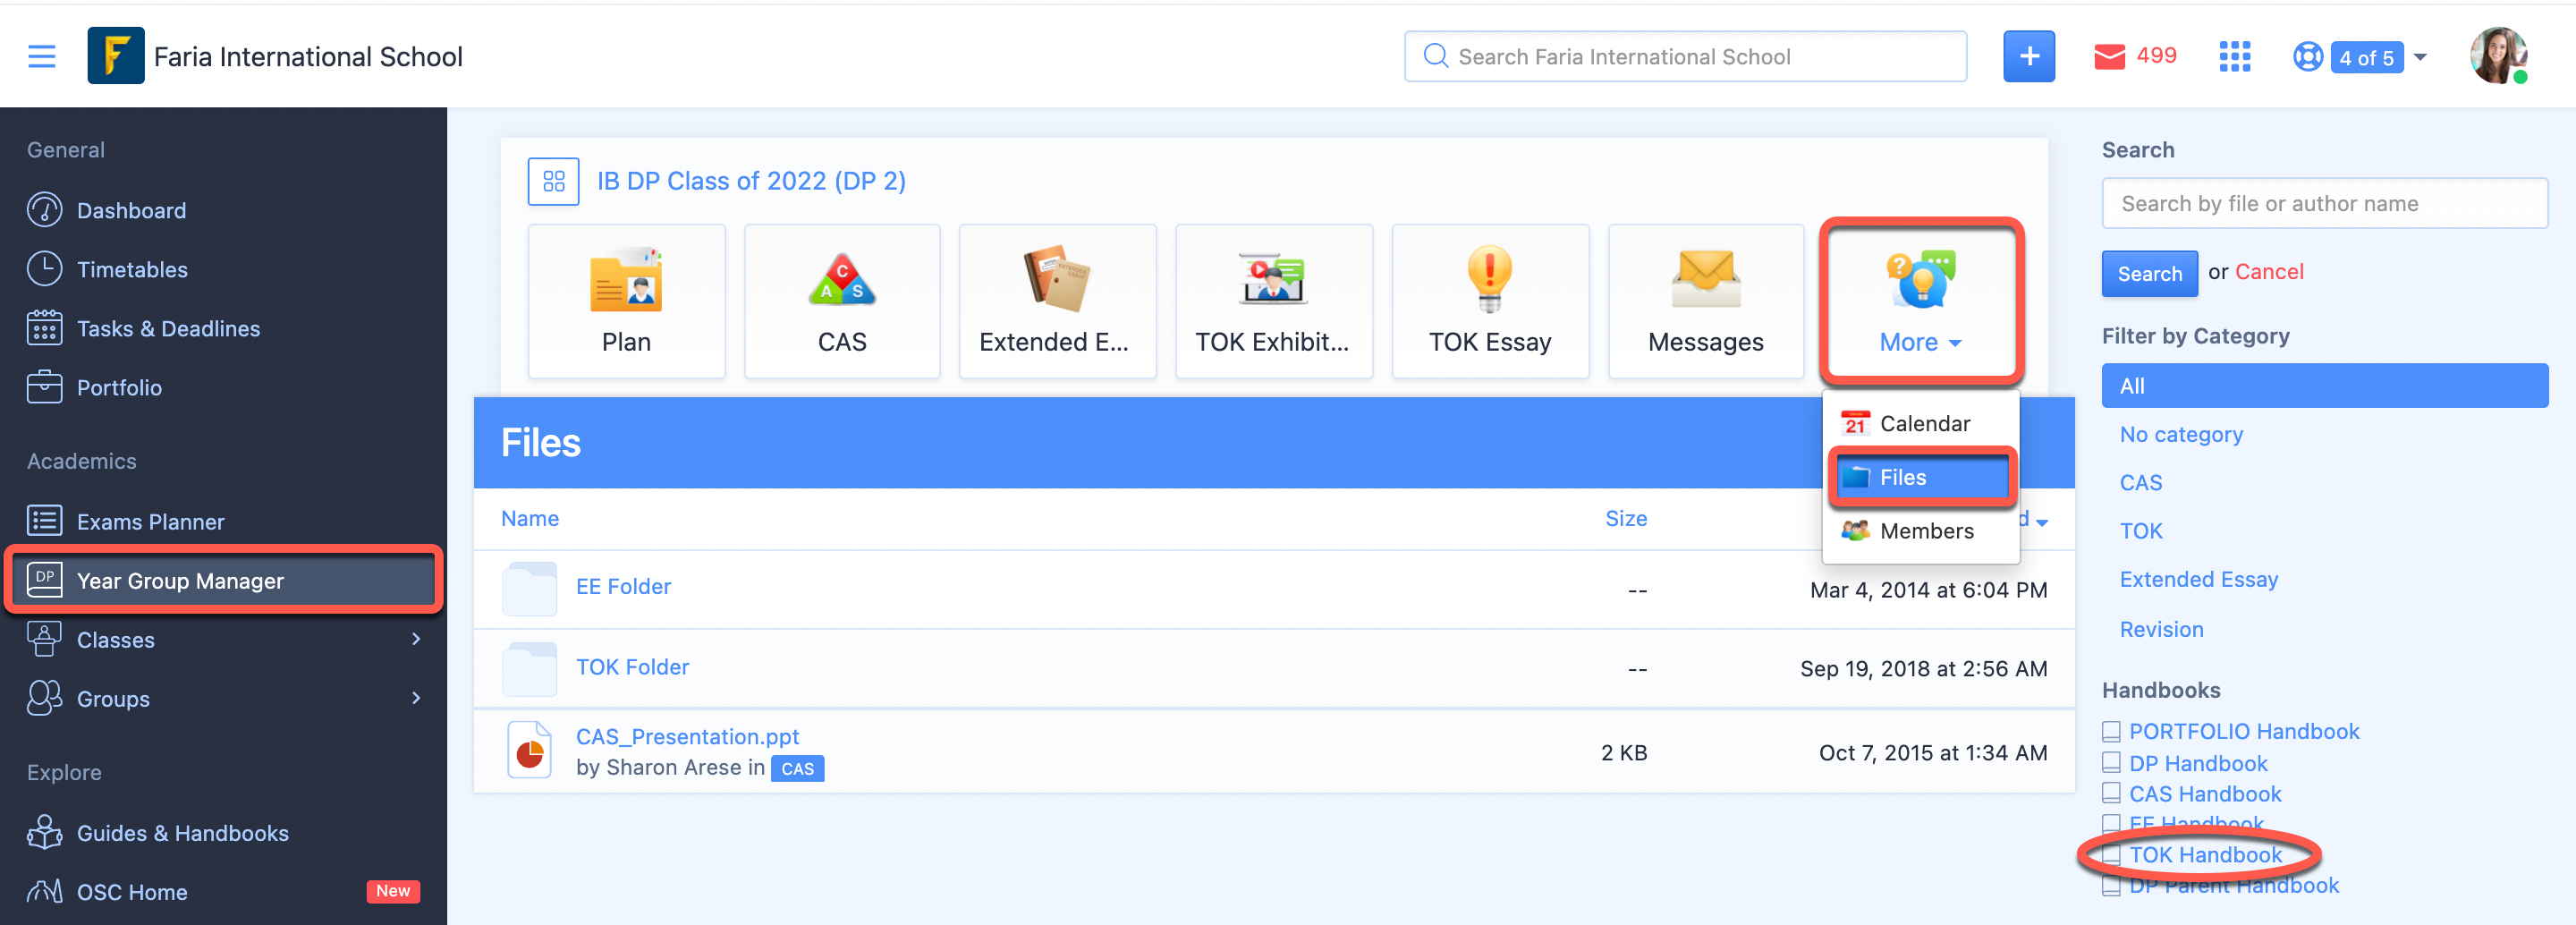Screen dimensions: 2576x925
Task: Open the TOK Exhibition tile
Action: pyautogui.click(x=1273, y=301)
